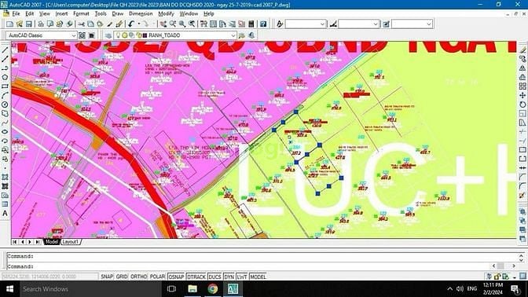This screenshot has height=297, width=528.
Task: Expand the undo history dropdown arrow
Action: click(x=138, y=24)
